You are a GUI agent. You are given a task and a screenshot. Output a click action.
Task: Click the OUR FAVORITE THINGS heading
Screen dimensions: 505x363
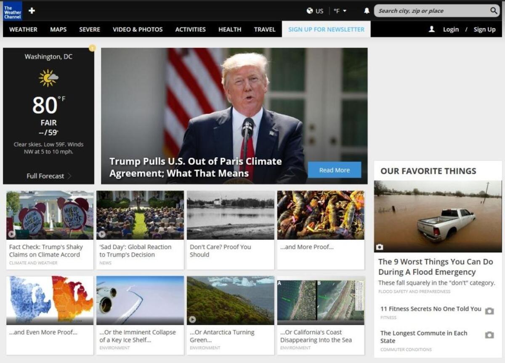(428, 171)
